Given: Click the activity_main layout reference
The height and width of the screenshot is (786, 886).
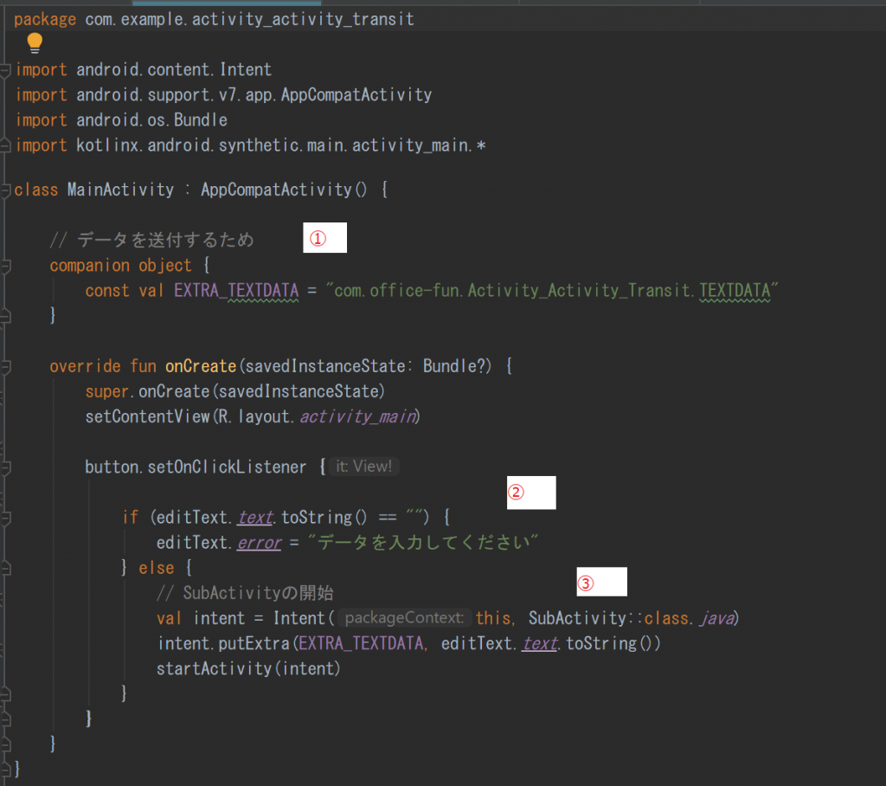Looking at the screenshot, I should coord(356,416).
